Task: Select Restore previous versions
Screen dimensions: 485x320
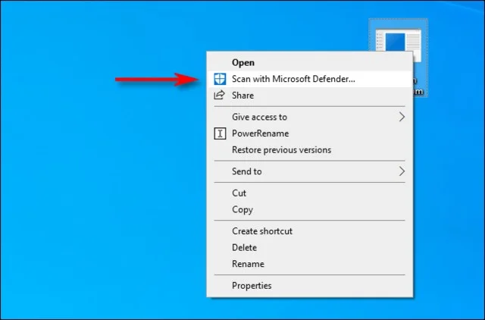Action: click(x=281, y=150)
